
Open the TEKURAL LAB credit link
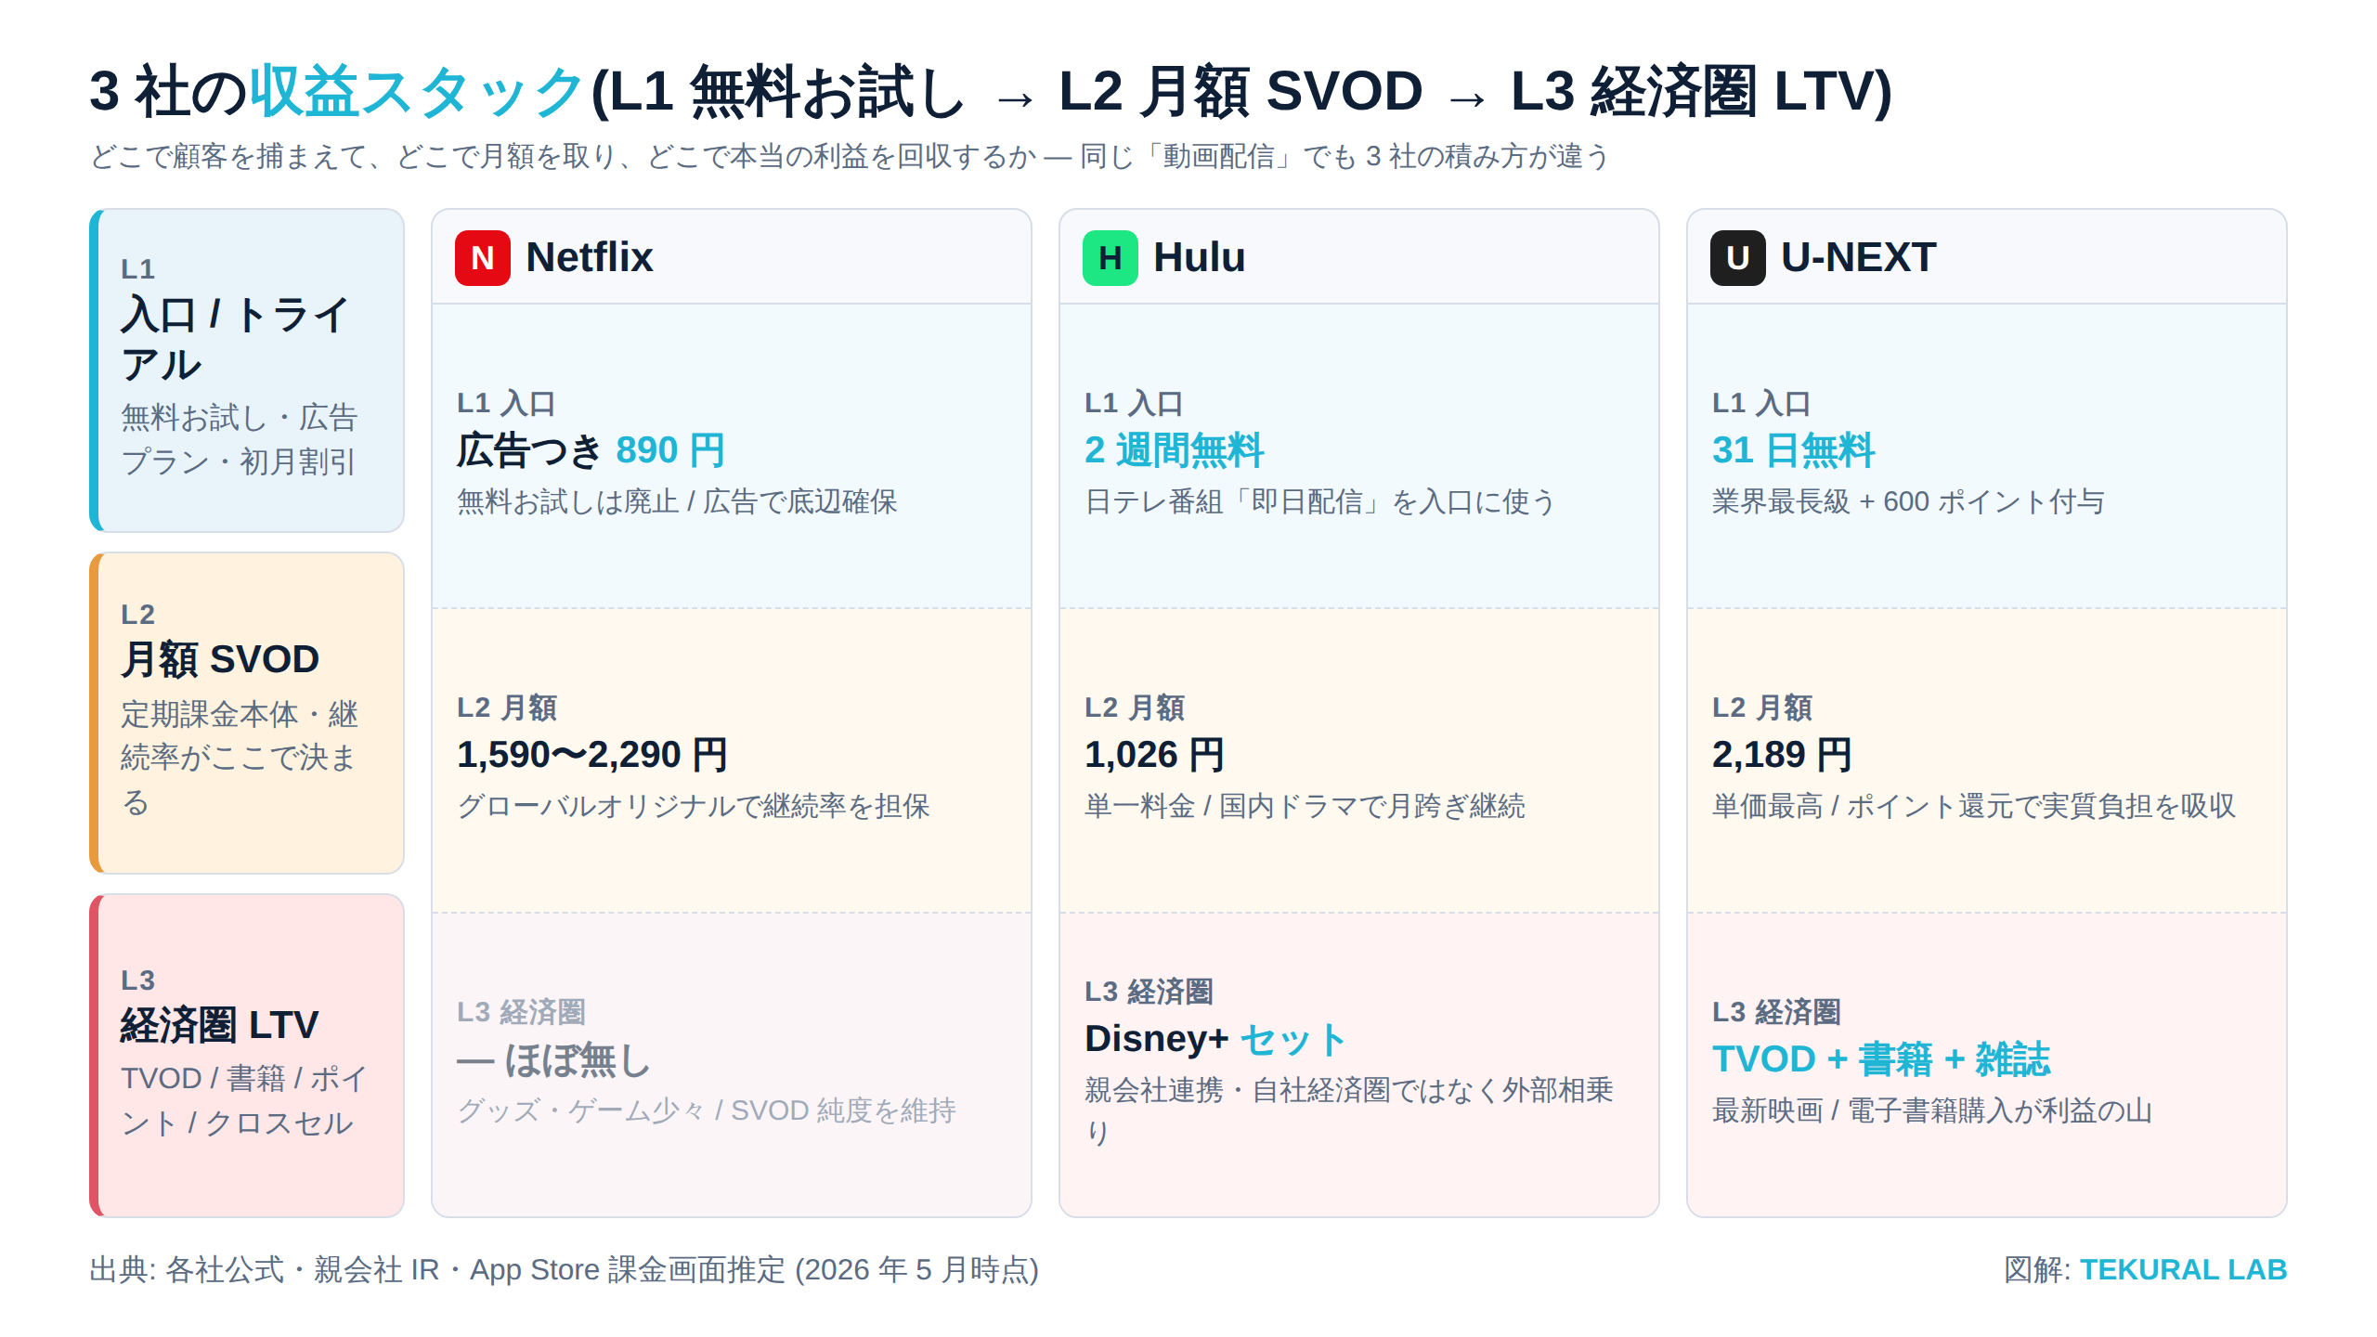[x=2183, y=1269]
